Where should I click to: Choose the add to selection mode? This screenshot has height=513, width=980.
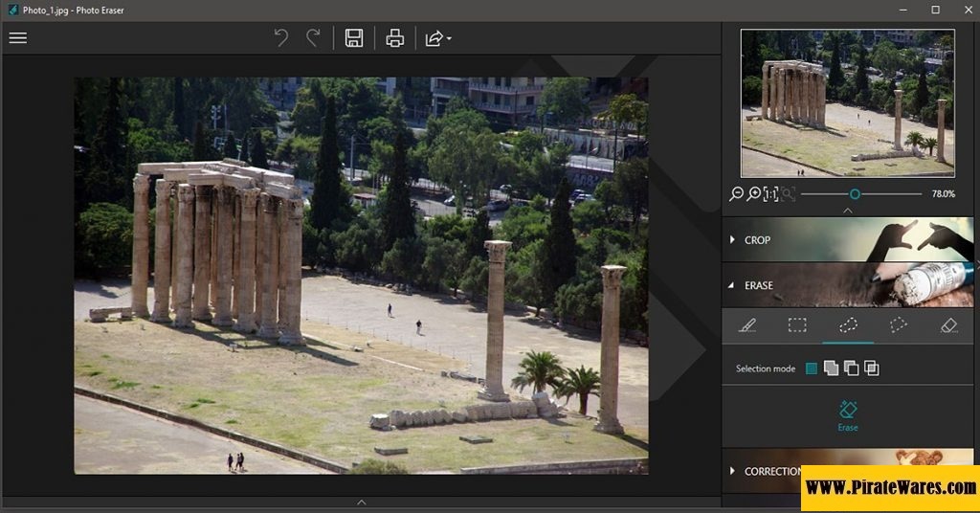point(831,368)
